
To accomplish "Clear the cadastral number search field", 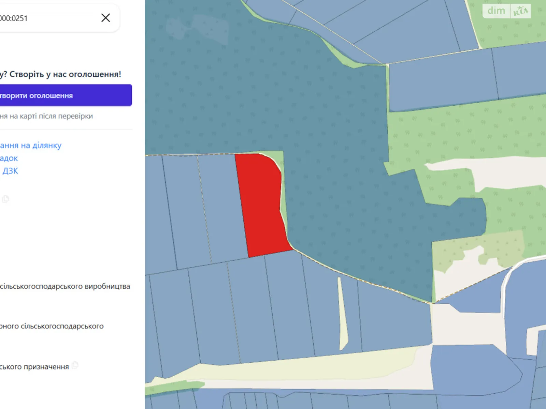I will point(105,18).
